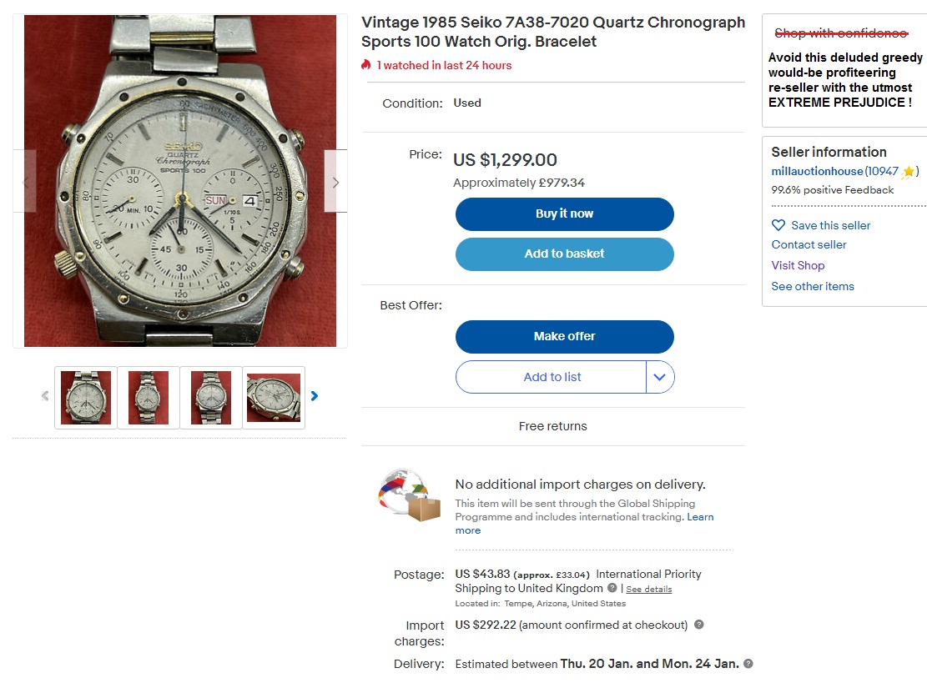Click the question mark after 'Shipping to United Kingdom'

[612, 589]
